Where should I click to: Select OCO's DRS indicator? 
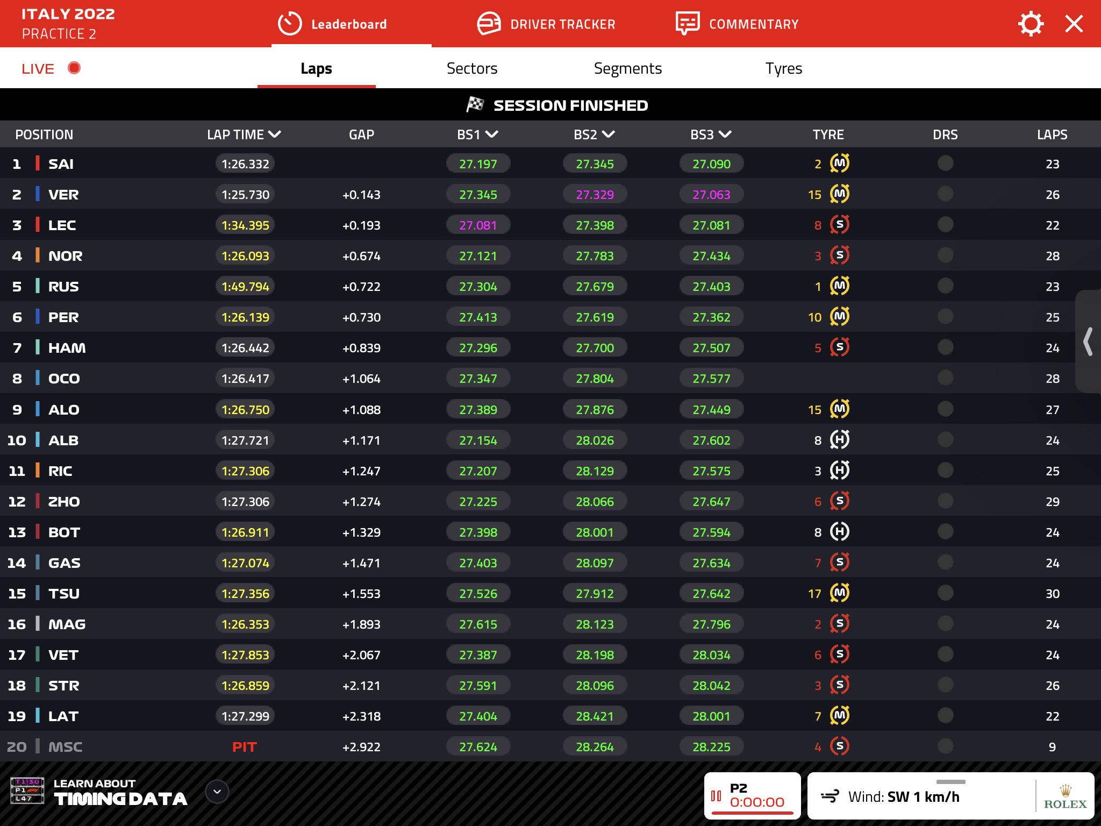pos(945,378)
